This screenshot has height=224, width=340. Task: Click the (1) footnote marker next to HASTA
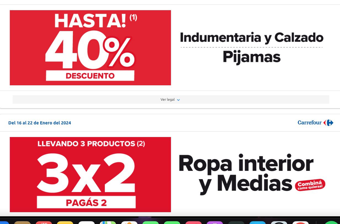tap(133, 18)
